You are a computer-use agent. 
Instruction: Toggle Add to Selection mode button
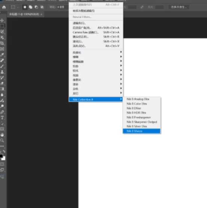coord(31,7)
